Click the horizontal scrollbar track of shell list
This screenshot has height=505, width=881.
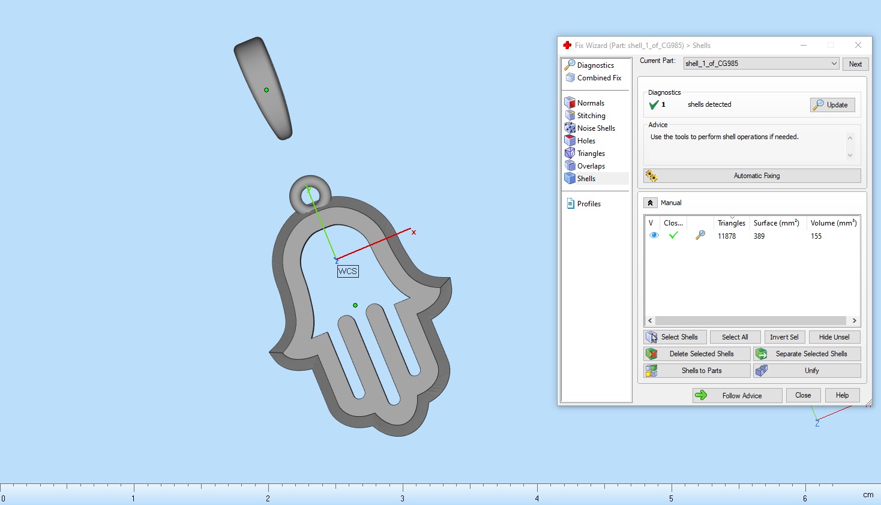pos(752,321)
